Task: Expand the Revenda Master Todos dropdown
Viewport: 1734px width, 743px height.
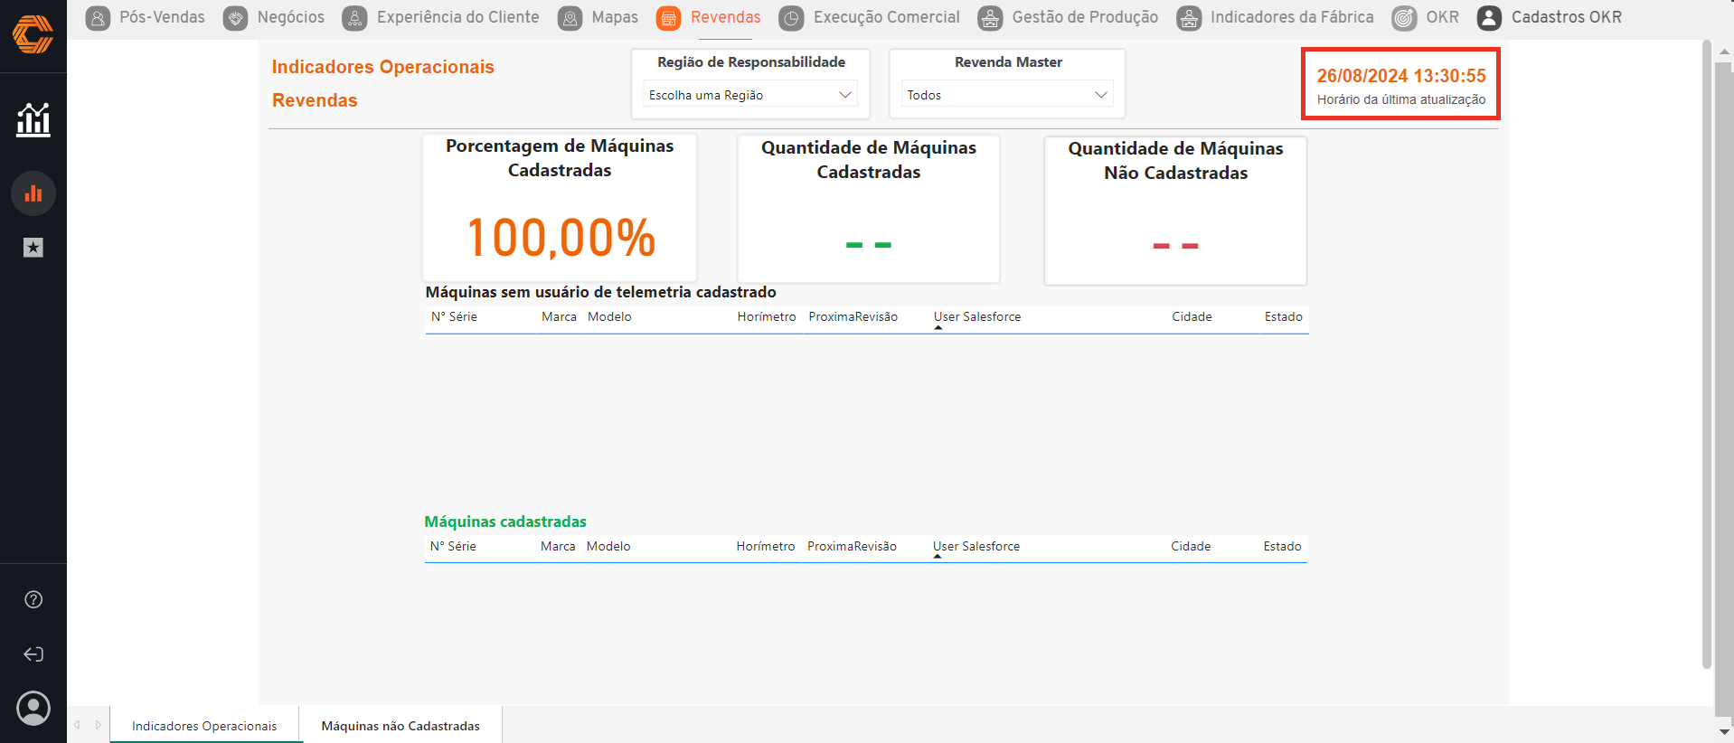Action: click(1007, 94)
